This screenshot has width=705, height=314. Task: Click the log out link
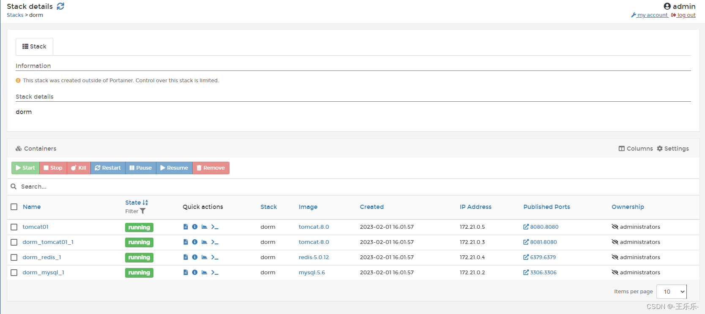683,15
